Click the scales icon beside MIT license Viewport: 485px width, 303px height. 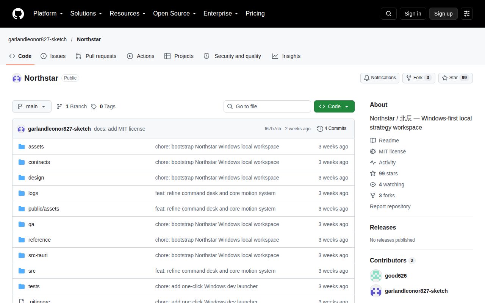click(373, 151)
